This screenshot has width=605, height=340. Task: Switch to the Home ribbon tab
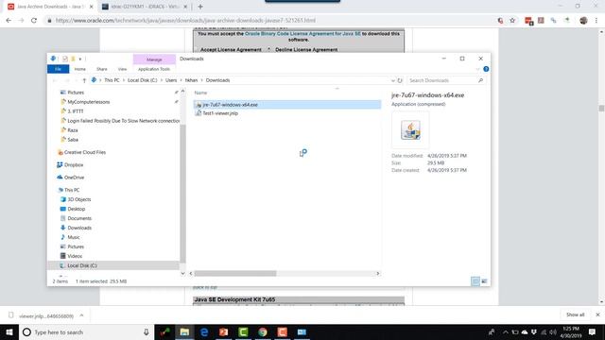point(79,69)
